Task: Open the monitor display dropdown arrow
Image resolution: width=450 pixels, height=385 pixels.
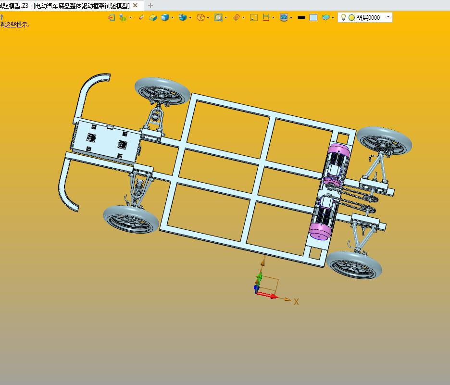Action: 291,18
